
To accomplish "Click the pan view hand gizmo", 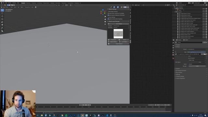I will [x=105, y=19].
